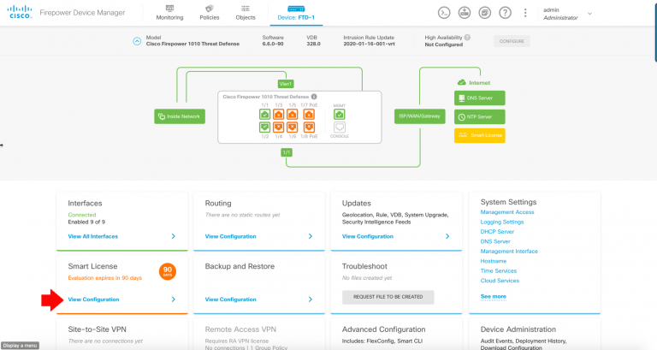
Task: Open Backup and Restore View Configuration link
Action: click(230, 300)
